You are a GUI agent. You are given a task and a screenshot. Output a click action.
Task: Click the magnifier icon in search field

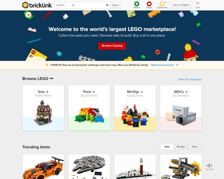click(x=107, y=5)
